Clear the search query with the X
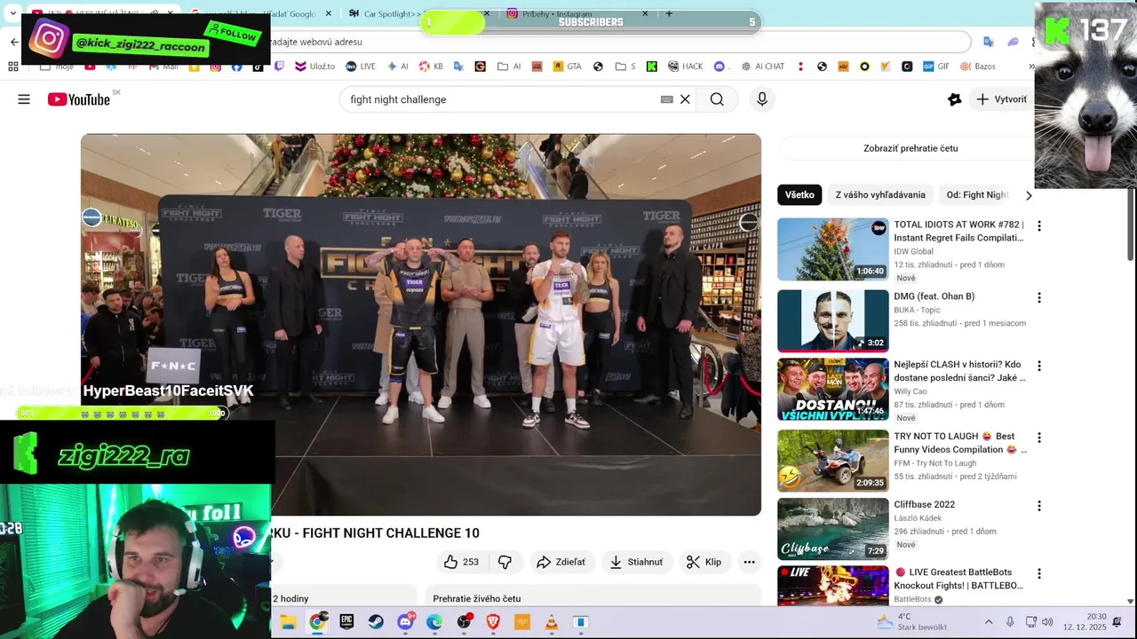The width and height of the screenshot is (1137, 639). click(x=685, y=99)
